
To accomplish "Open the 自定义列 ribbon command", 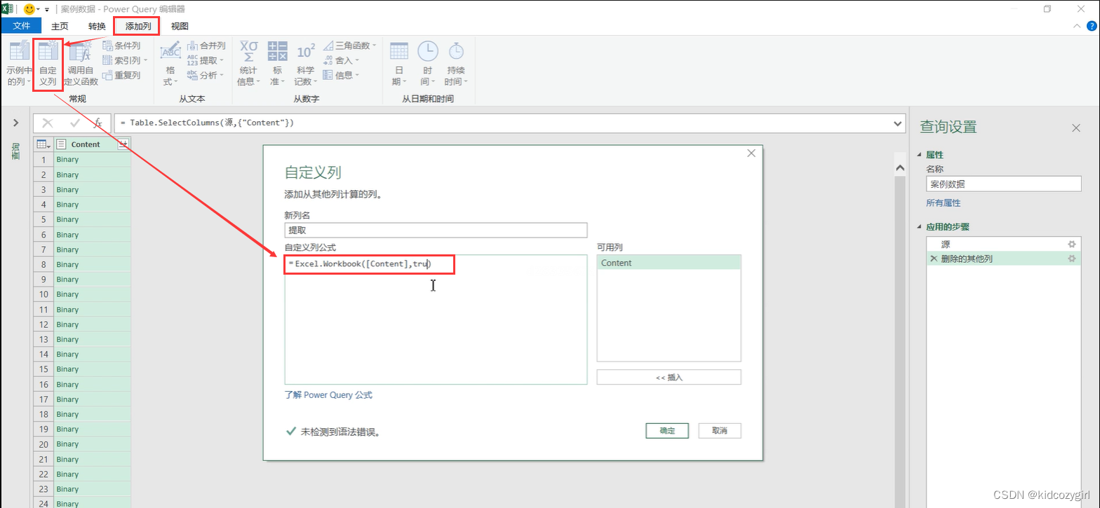I will (48, 63).
